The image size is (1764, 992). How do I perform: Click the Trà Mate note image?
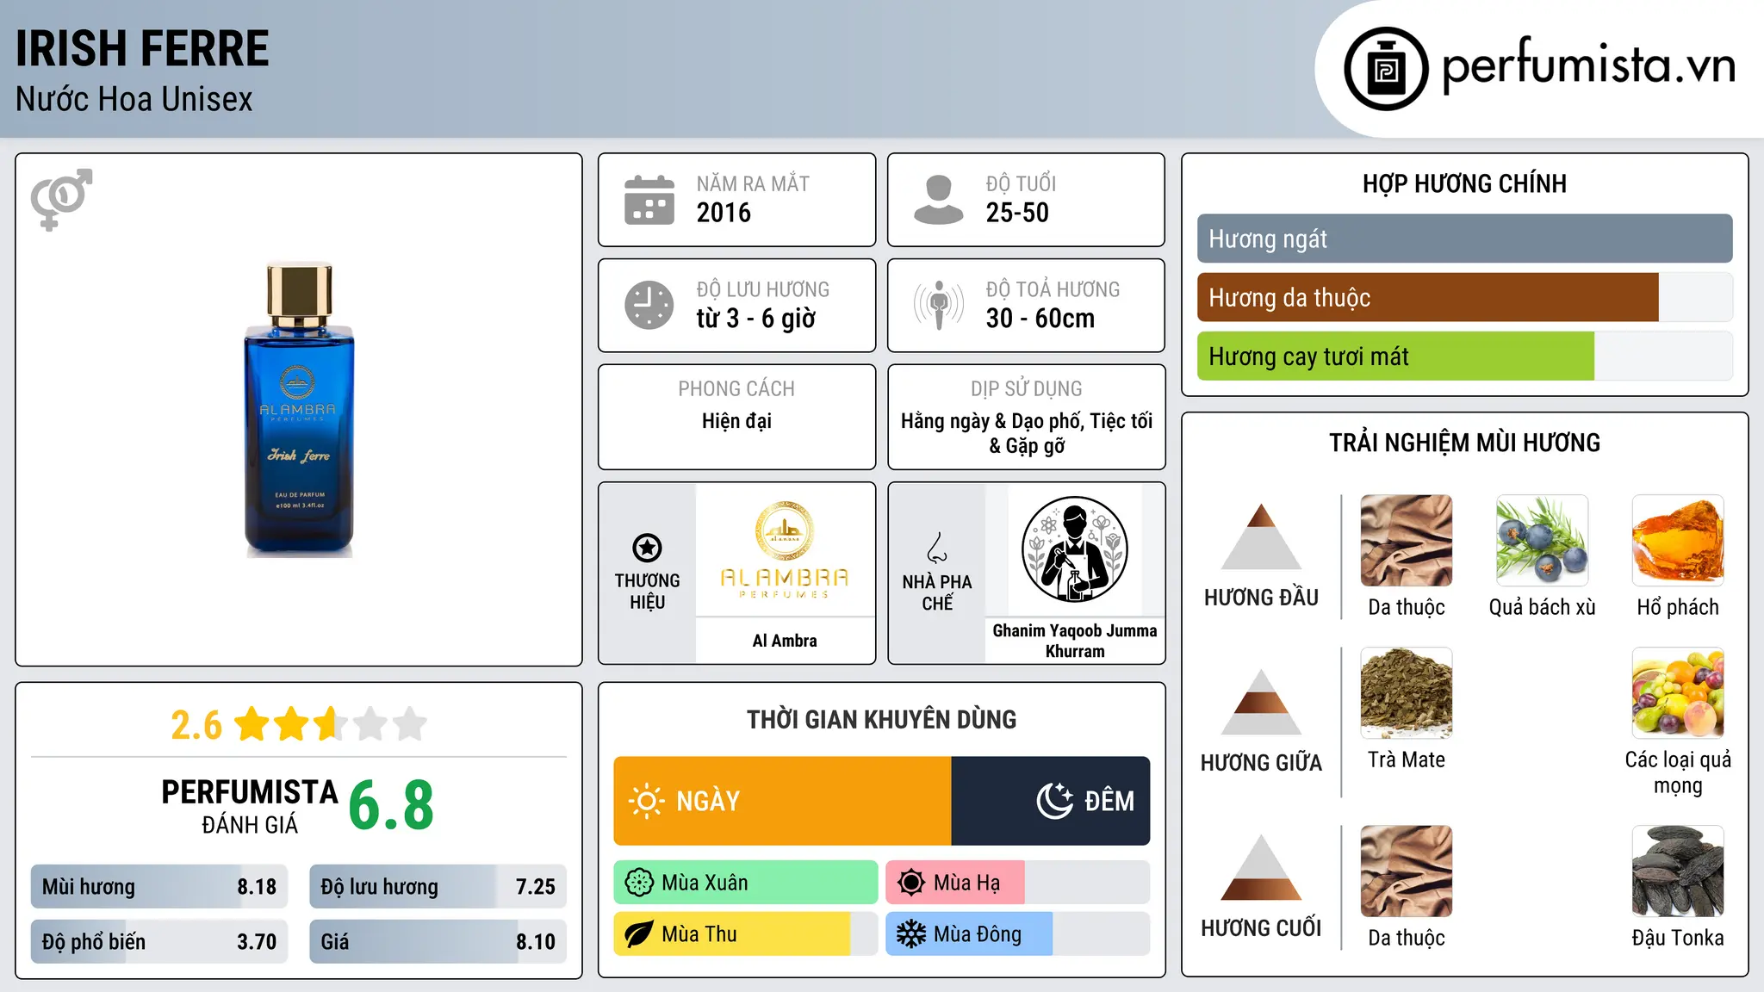pyautogui.click(x=1407, y=693)
